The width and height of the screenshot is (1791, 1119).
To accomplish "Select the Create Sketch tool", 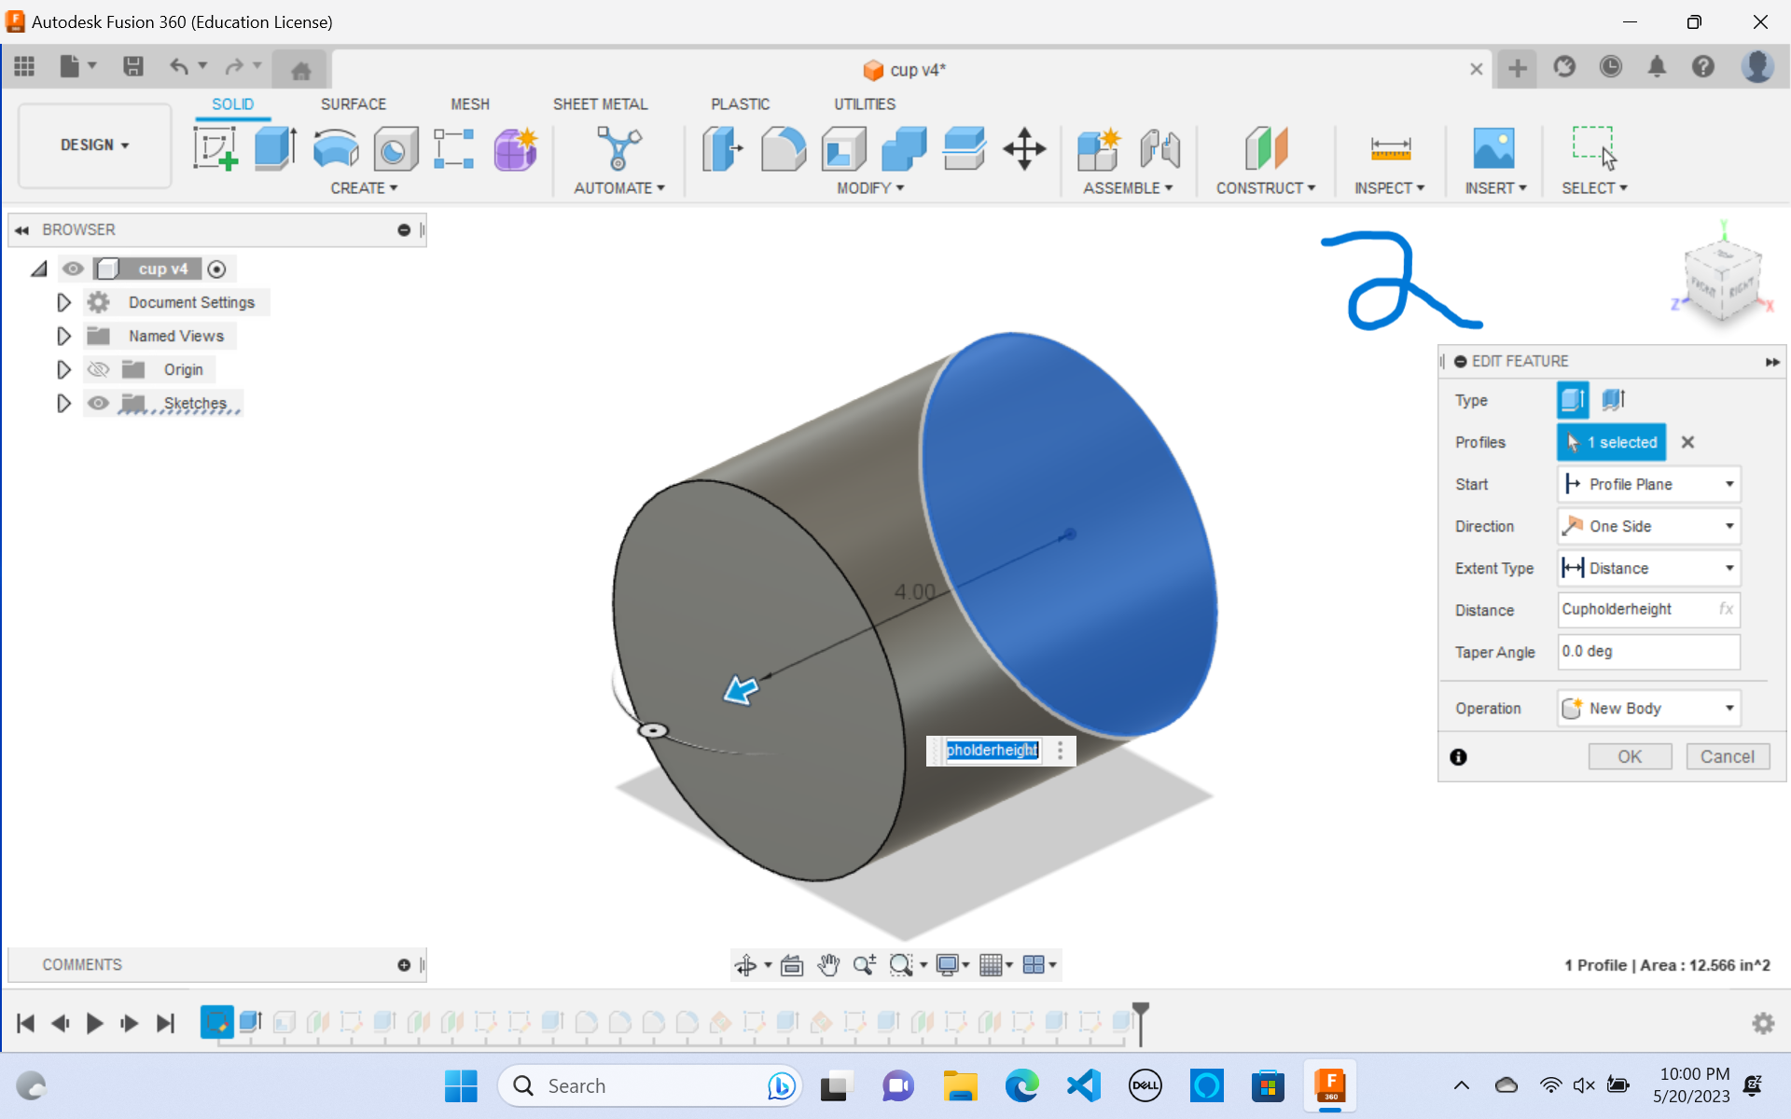I will point(215,149).
